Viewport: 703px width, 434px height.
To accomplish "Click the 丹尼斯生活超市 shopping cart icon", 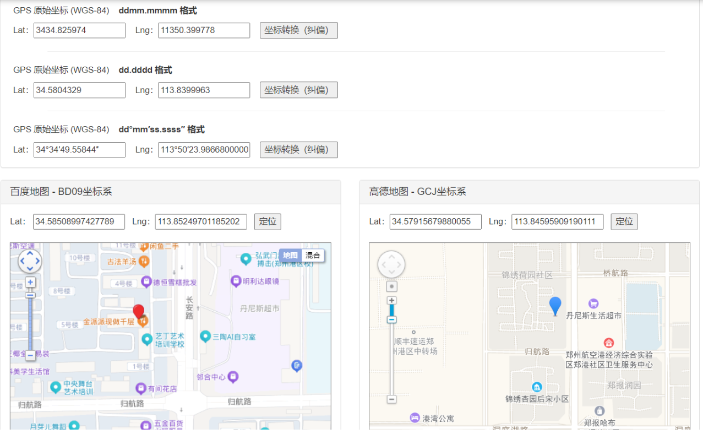I will click(593, 303).
